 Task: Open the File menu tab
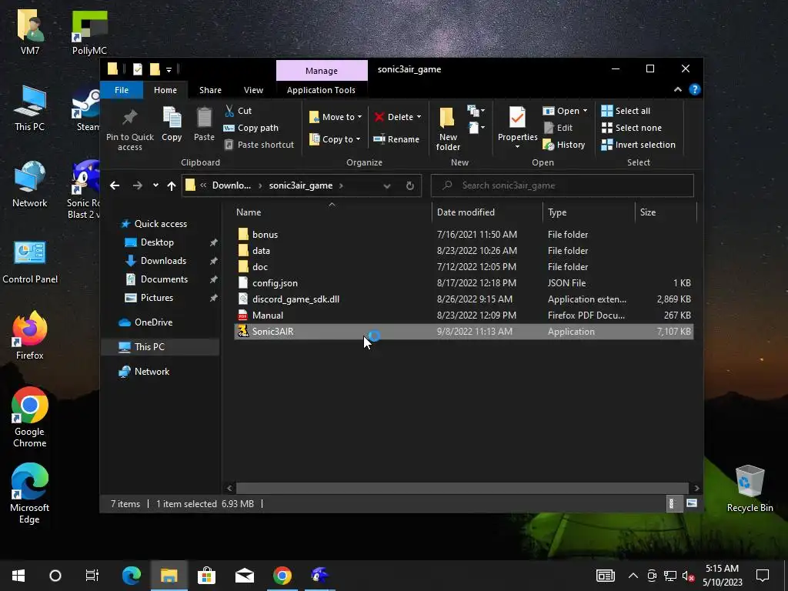tap(122, 90)
